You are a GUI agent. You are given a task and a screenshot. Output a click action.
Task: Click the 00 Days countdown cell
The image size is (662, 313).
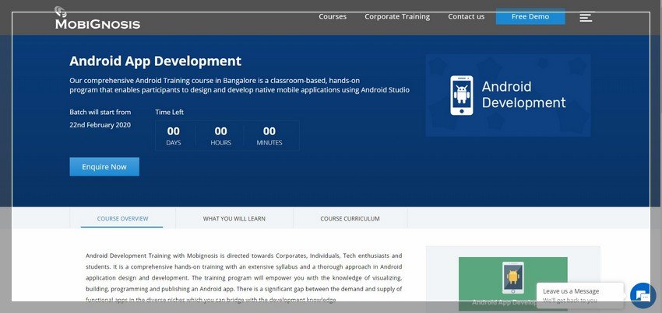click(x=174, y=136)
